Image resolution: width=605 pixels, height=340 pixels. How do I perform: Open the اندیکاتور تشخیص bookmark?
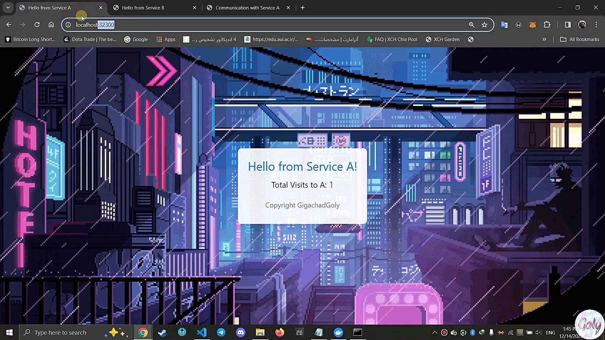[210, 39]
